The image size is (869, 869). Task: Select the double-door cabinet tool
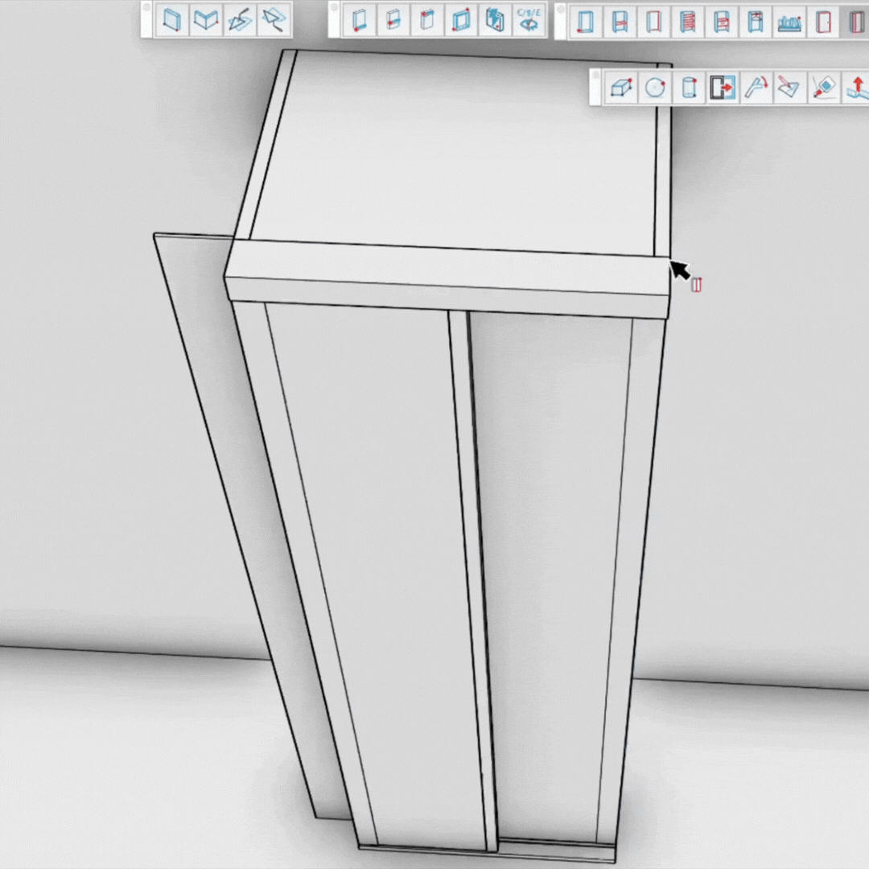(855, 22)
